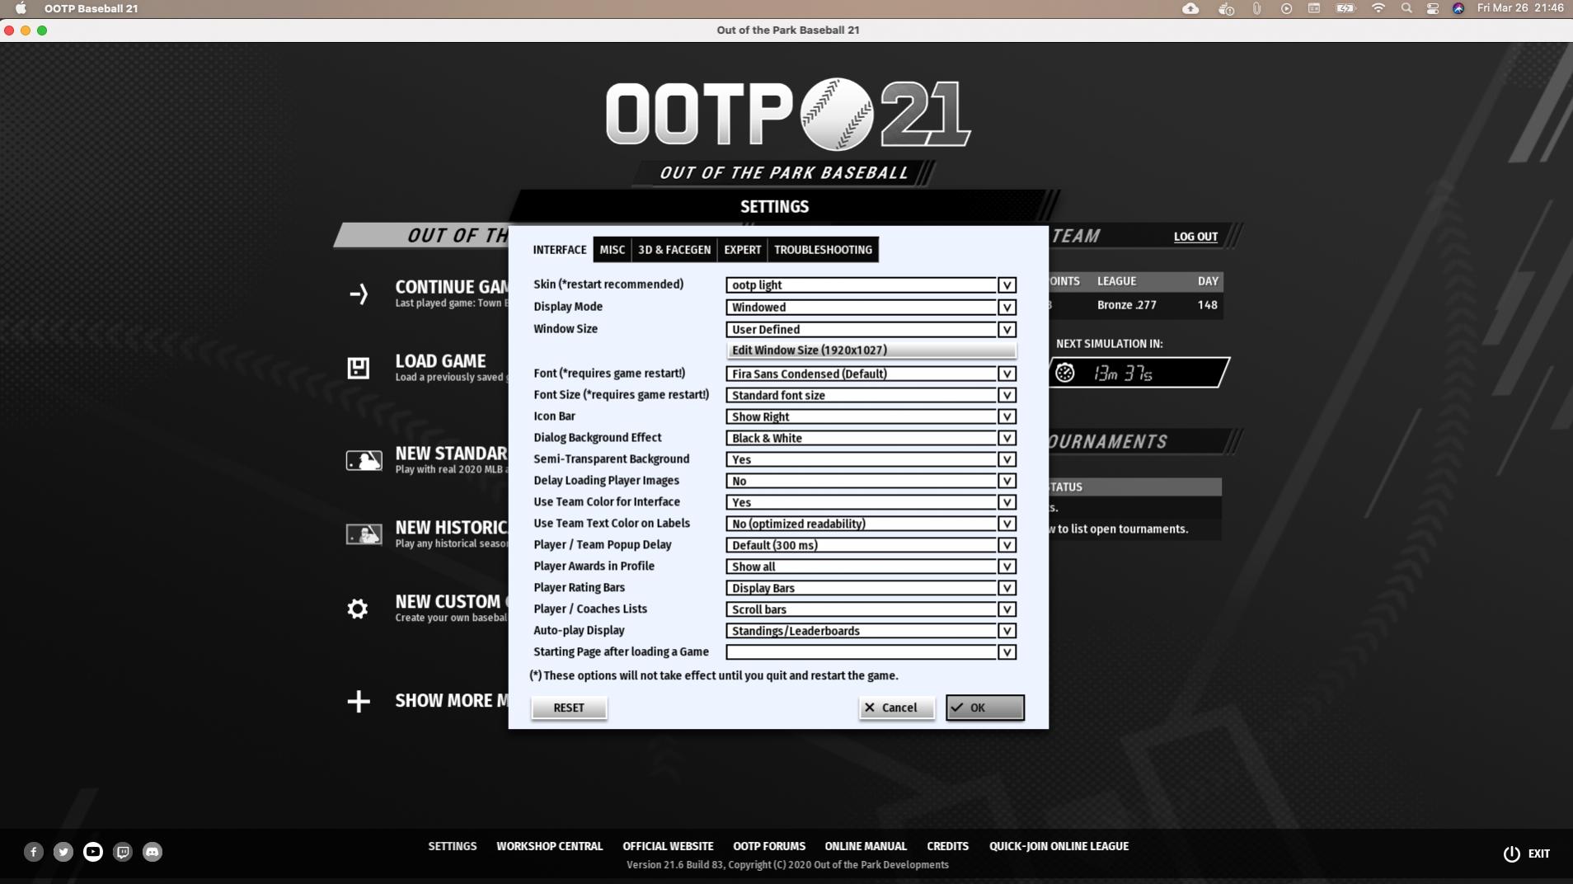Expand the Skin dropdown
The width and height of the screenshot is (1573, 884).
click(1007, 285)
